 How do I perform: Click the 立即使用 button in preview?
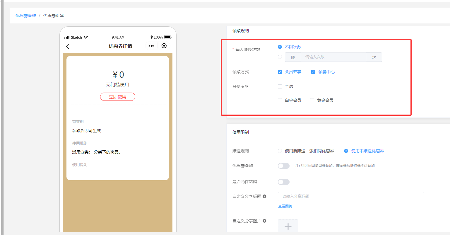coord(118,97)
